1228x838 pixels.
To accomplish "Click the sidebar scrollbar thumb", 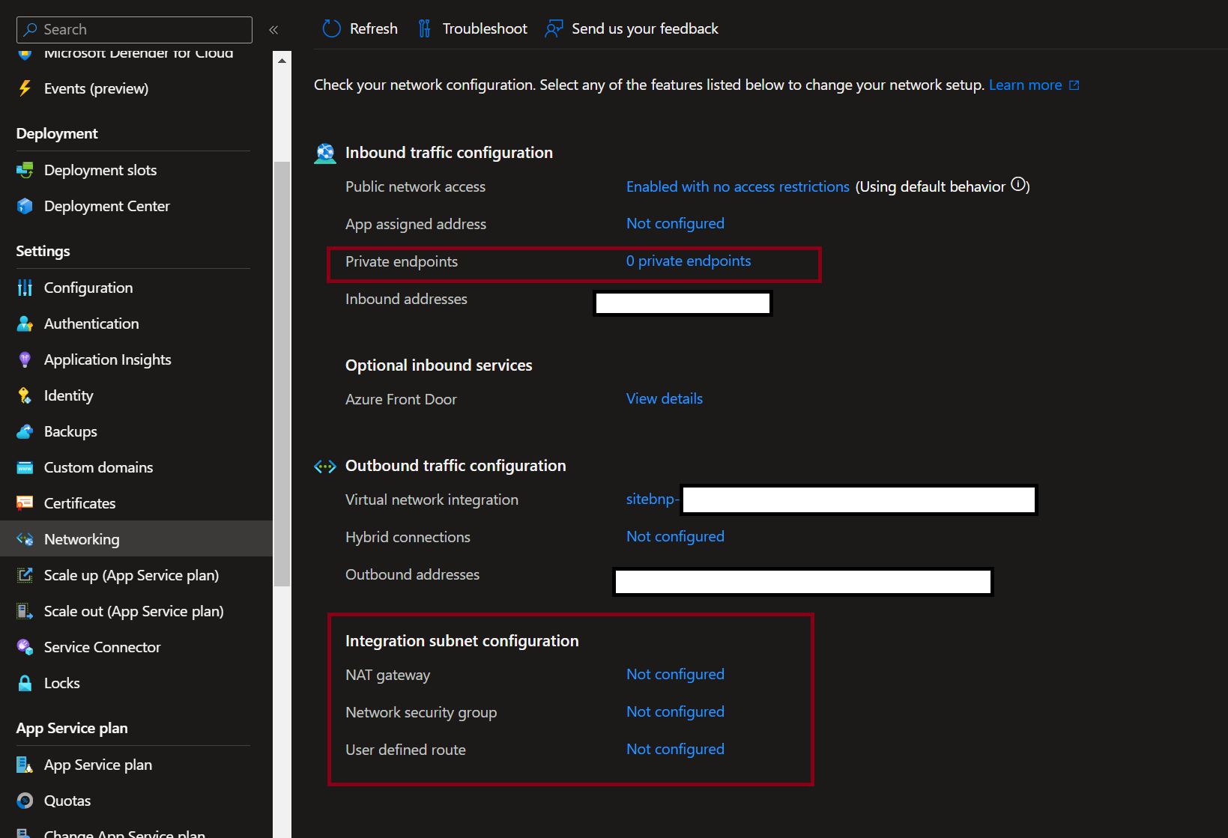I will coord(282,374).
